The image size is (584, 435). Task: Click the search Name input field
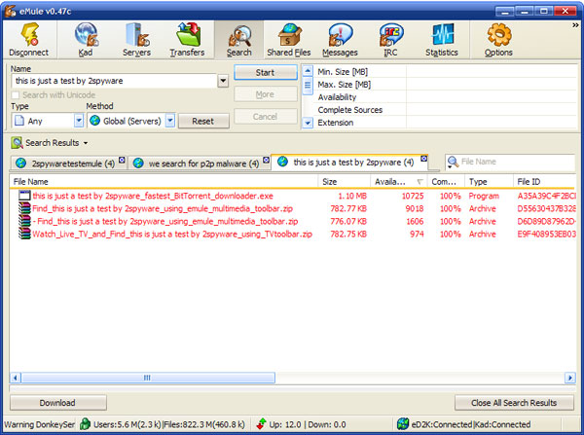click(x=114, y=81)
